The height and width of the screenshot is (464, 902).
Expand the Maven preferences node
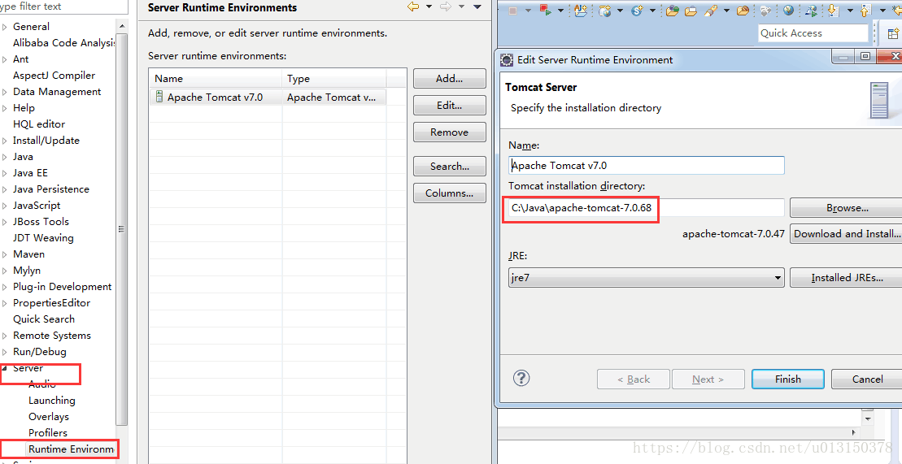pos(5,254)
